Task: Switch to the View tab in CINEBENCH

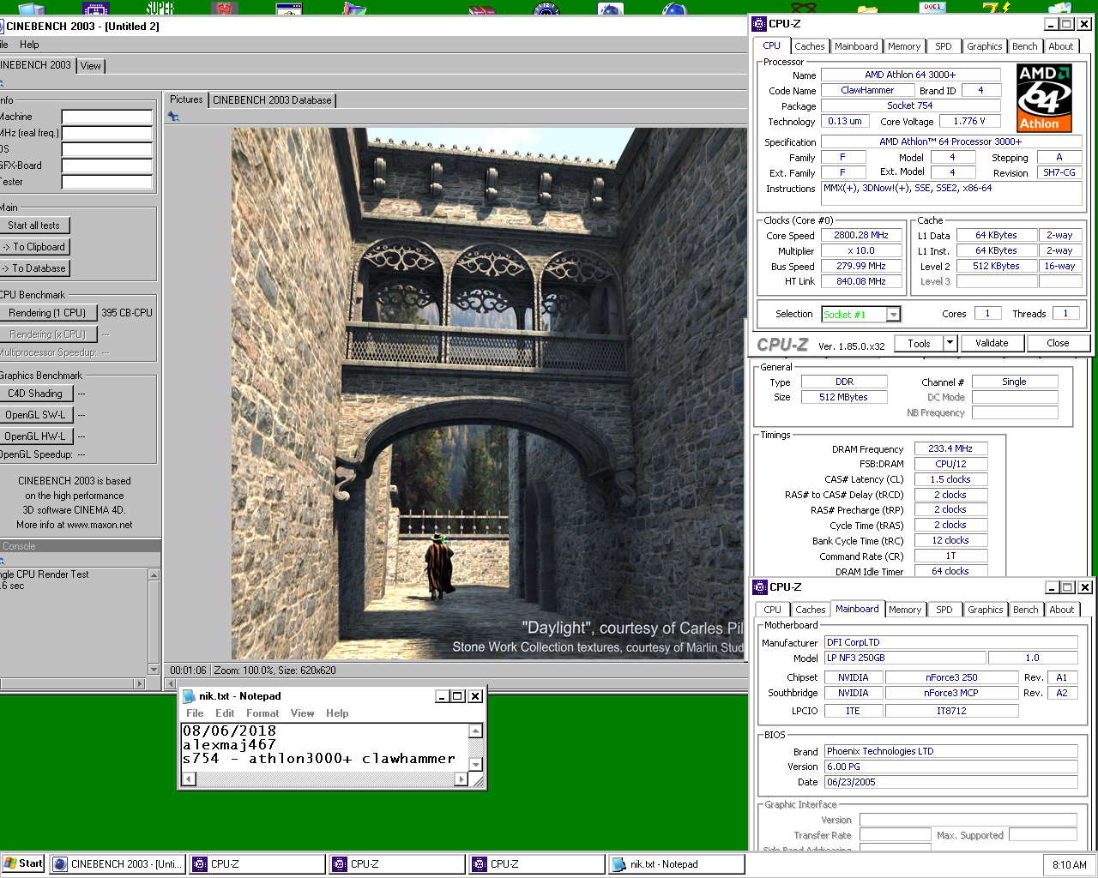Action: click(90, 66)
